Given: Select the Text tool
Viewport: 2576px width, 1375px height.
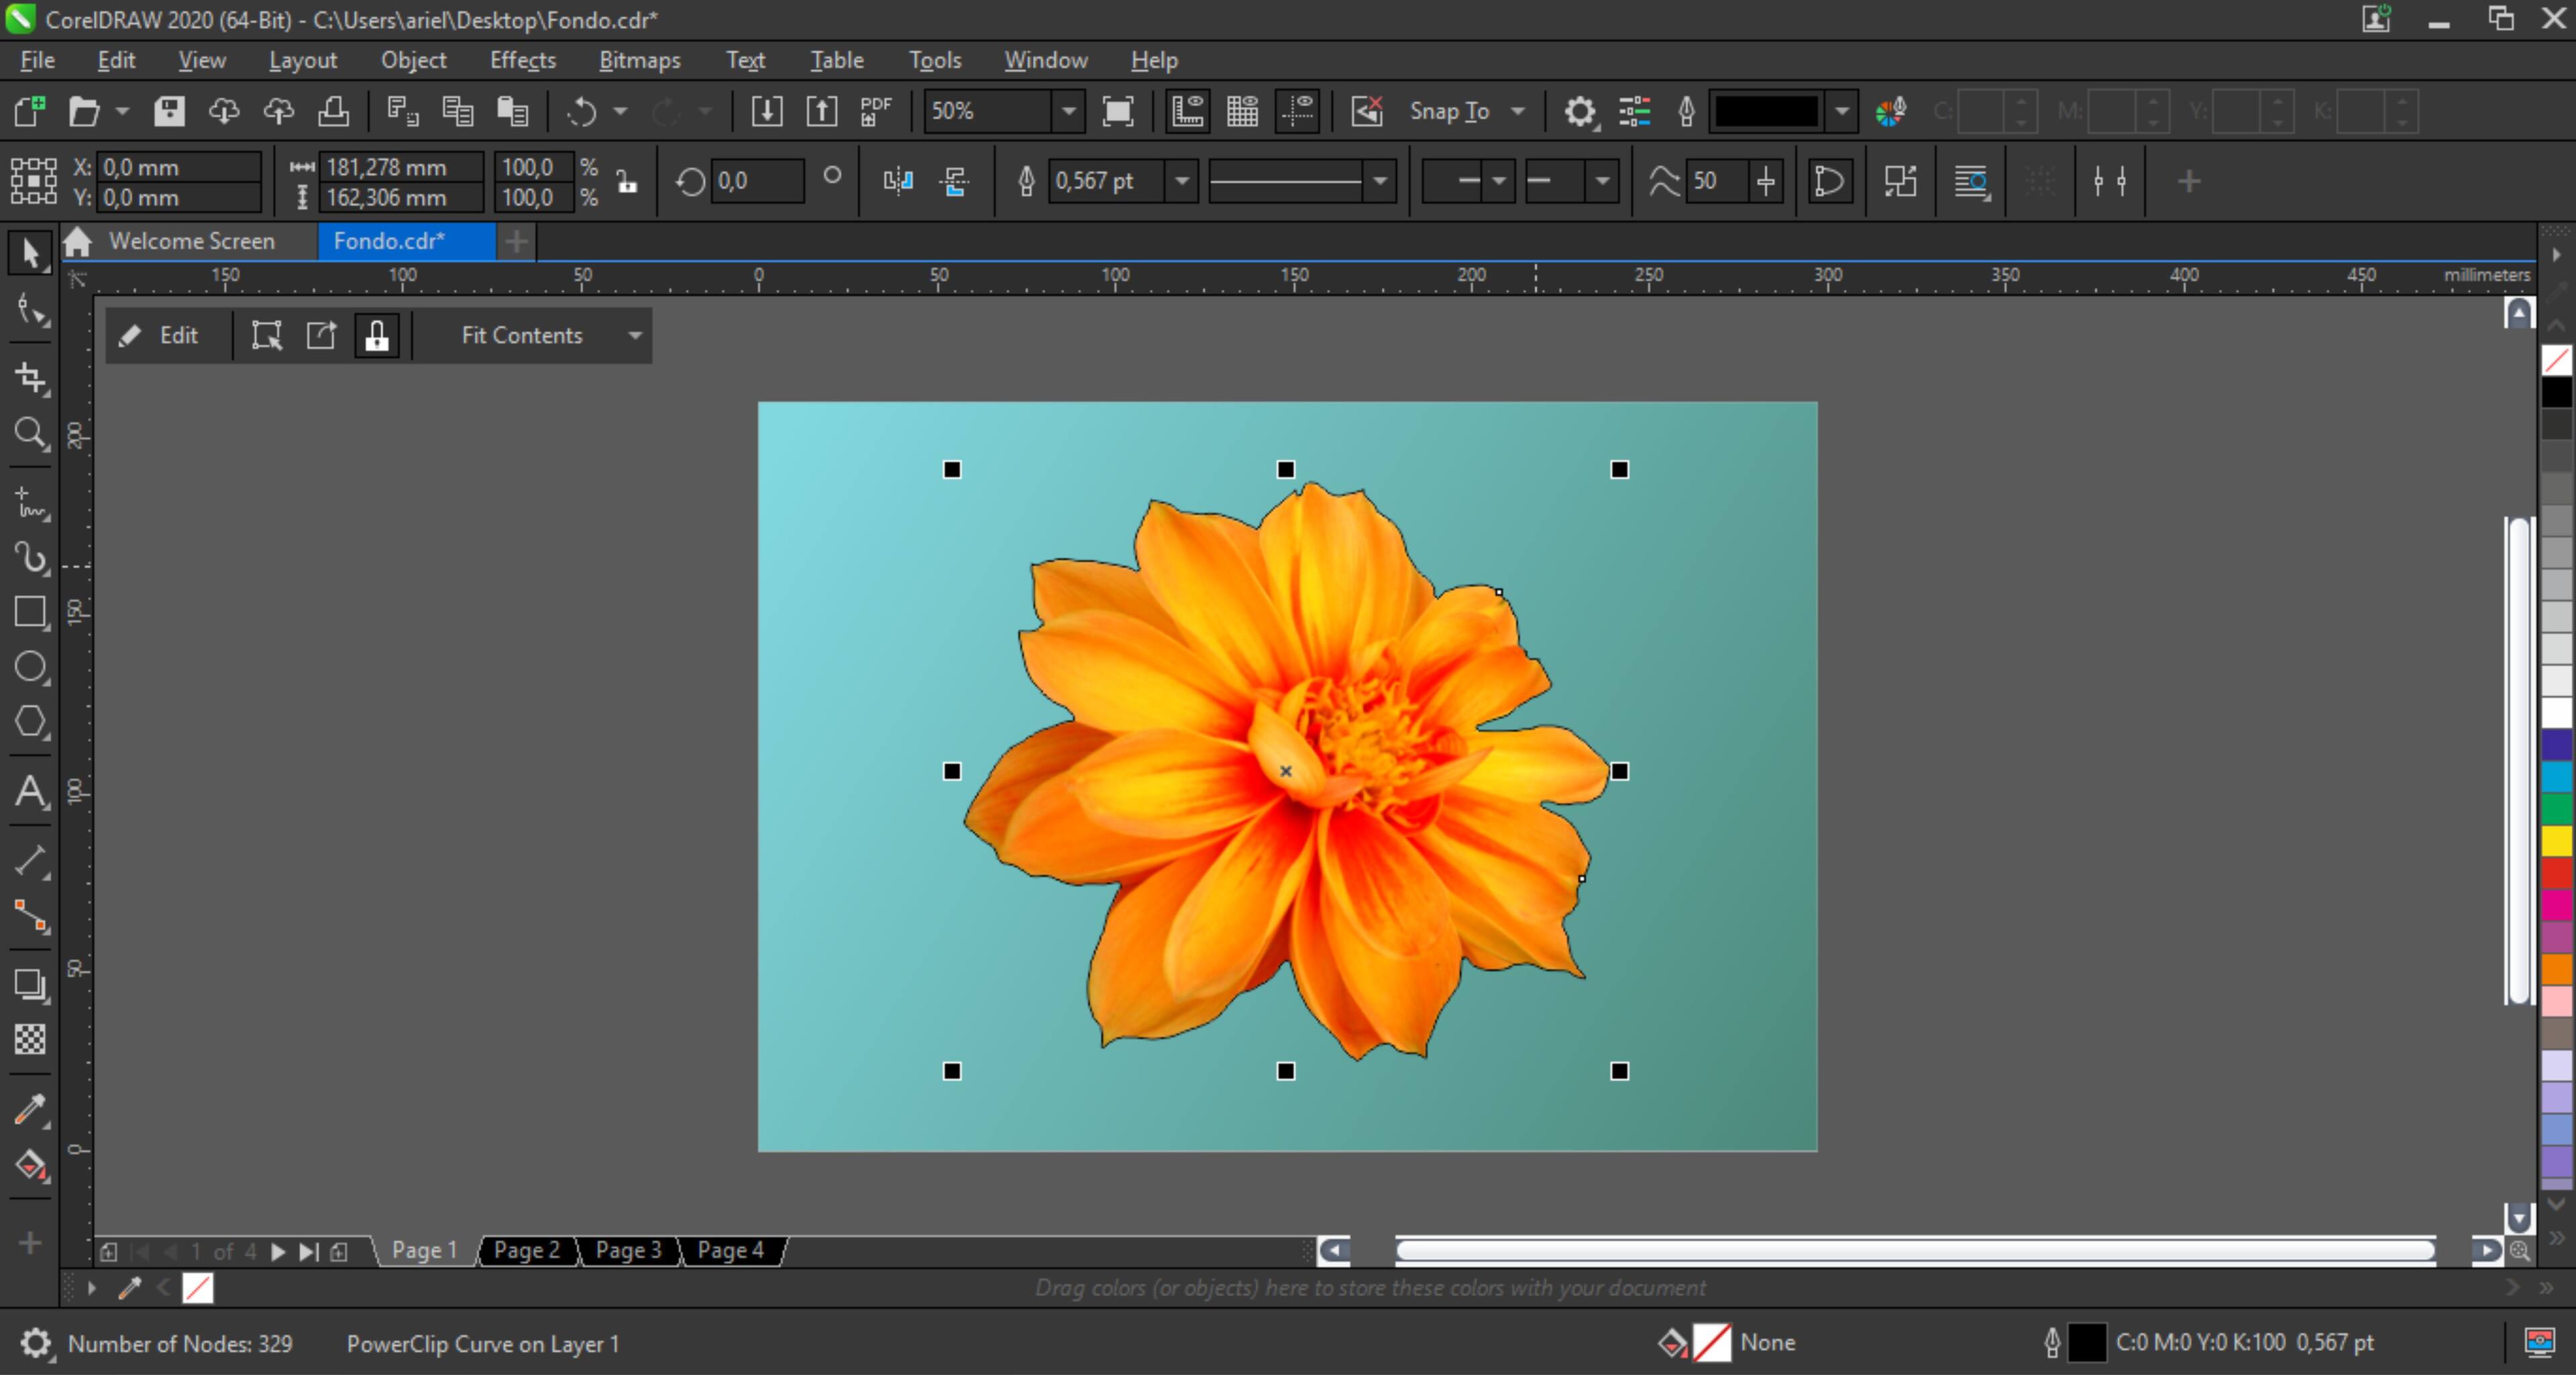Looking at the screenshot, I should click(29, 792).
